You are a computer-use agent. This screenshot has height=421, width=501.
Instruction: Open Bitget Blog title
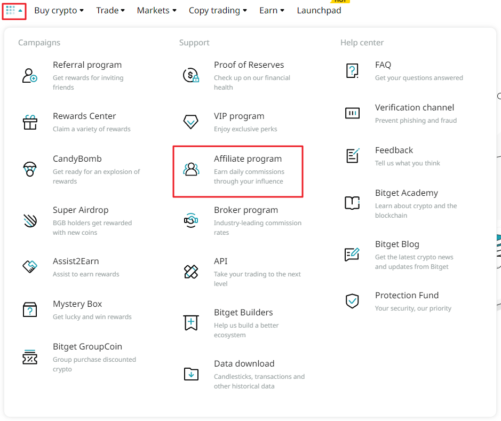click(x=397, y=244)
